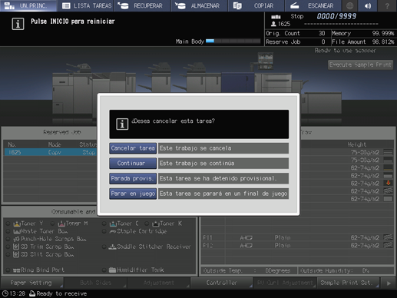Open the Controller menu

(222, 283)
